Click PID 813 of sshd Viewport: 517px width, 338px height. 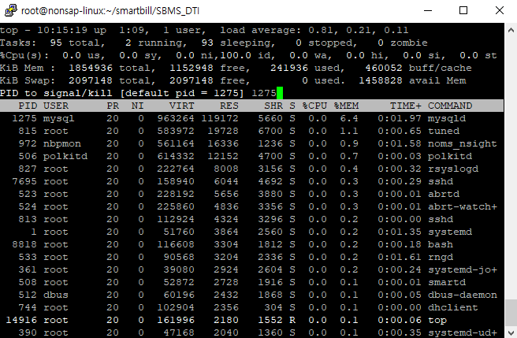coord(28,219)
